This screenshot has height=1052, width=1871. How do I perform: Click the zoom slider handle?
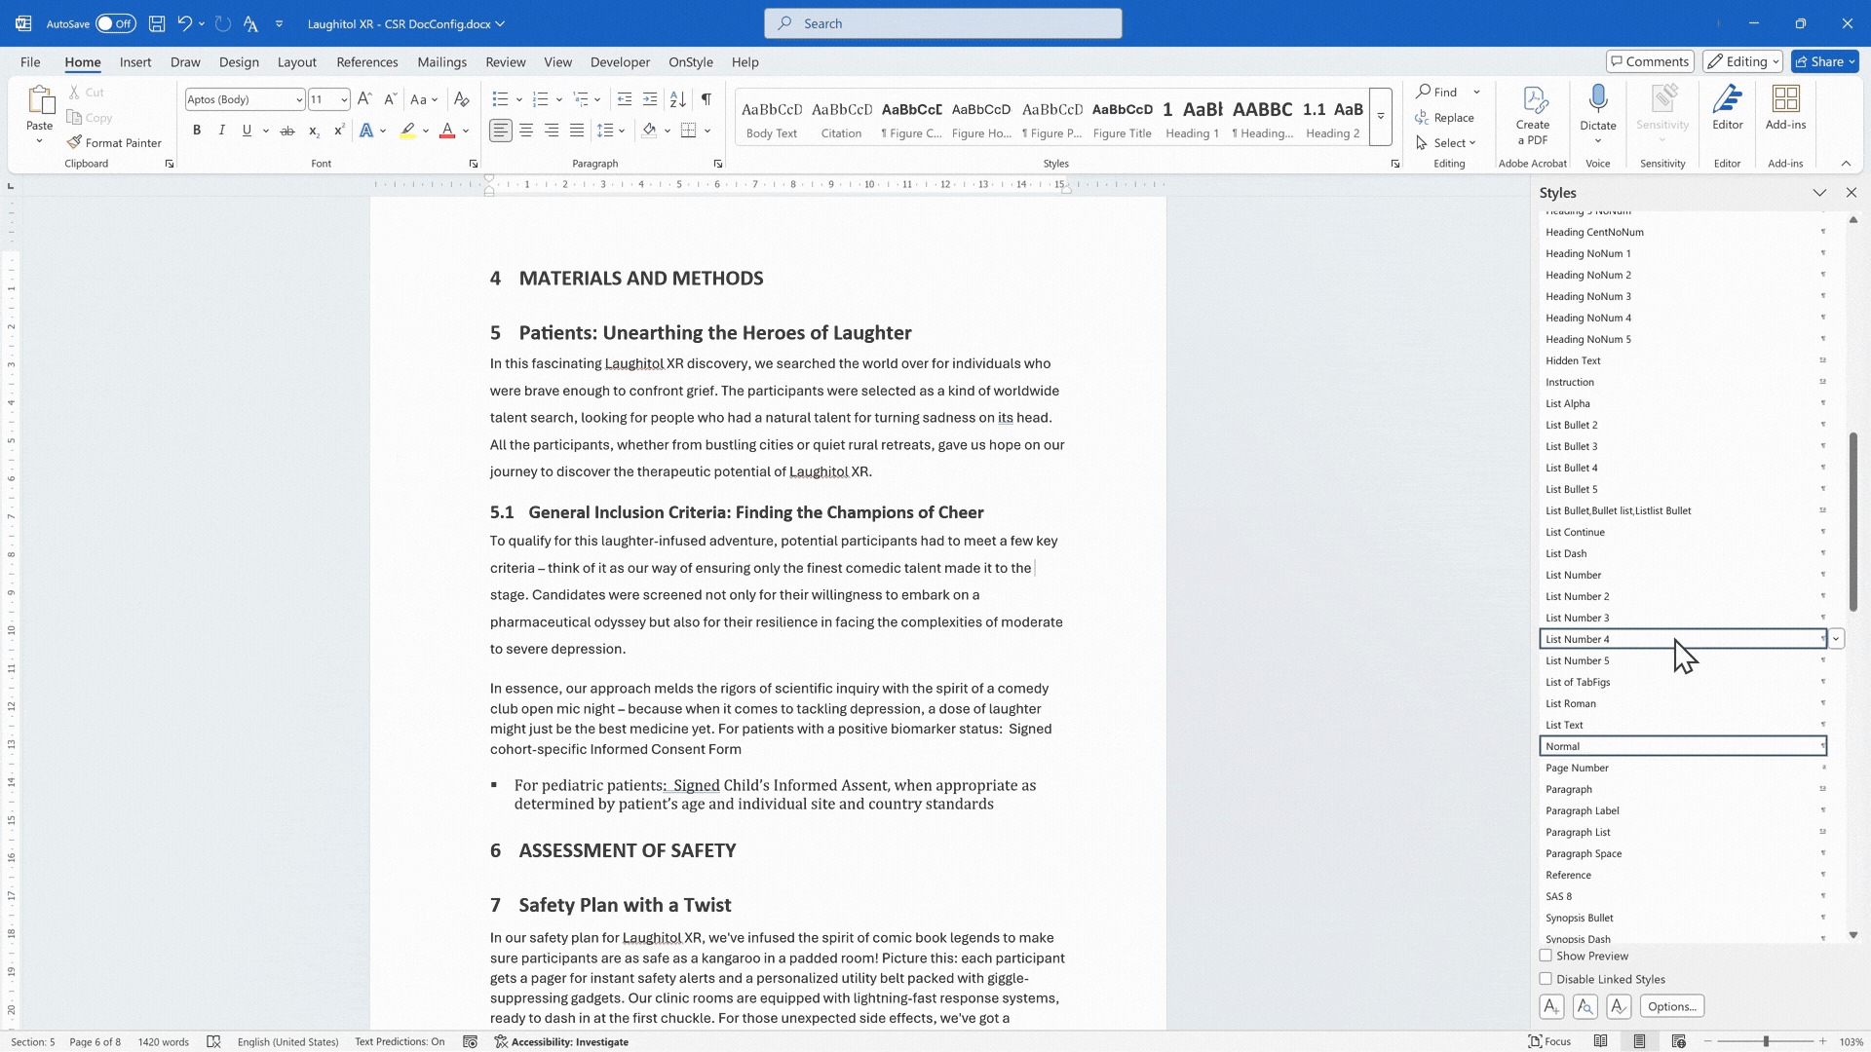(1766, 1041)
